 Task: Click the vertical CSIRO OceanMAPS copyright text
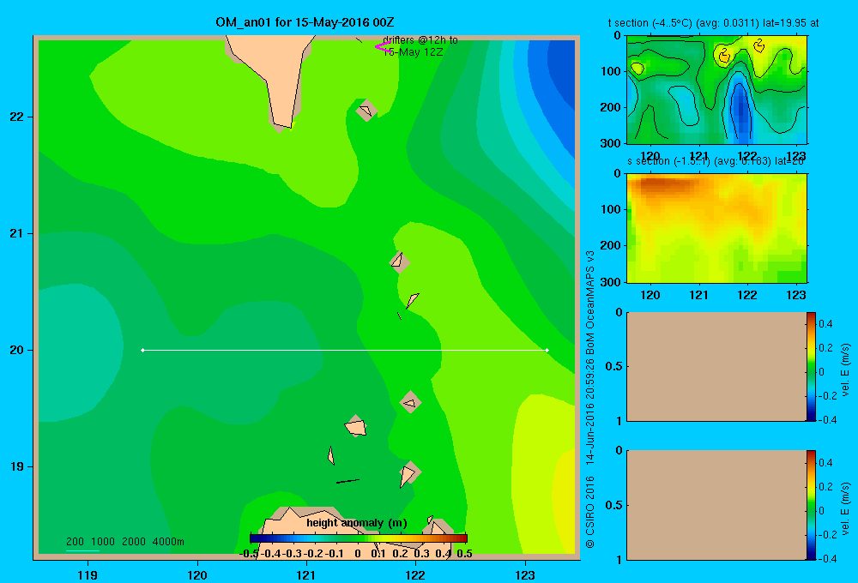[x=590, y=400]
